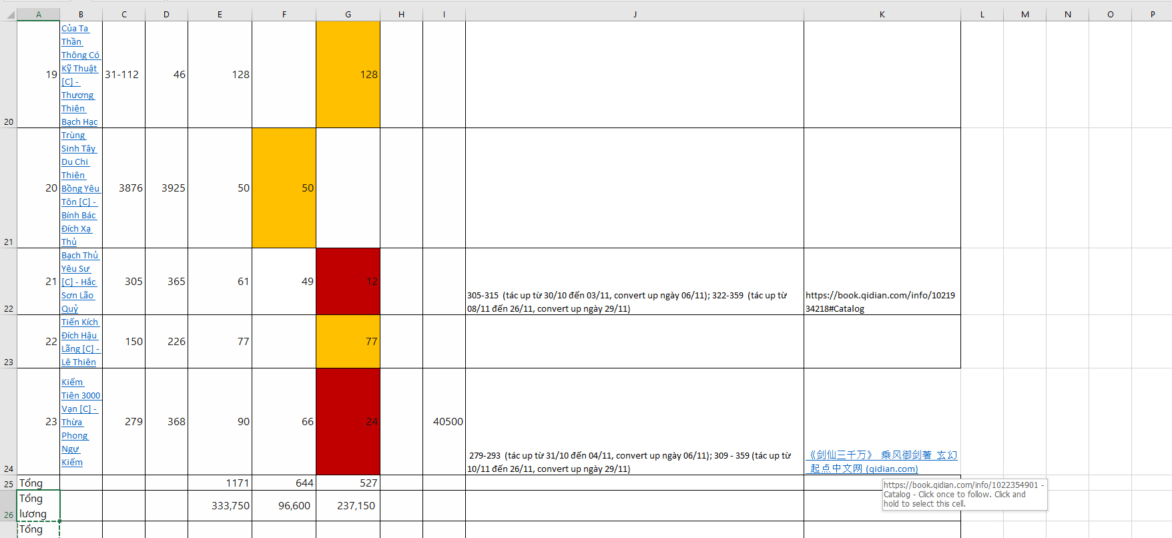Select column G header
The image size is (1172, 538).
point(348,14)
